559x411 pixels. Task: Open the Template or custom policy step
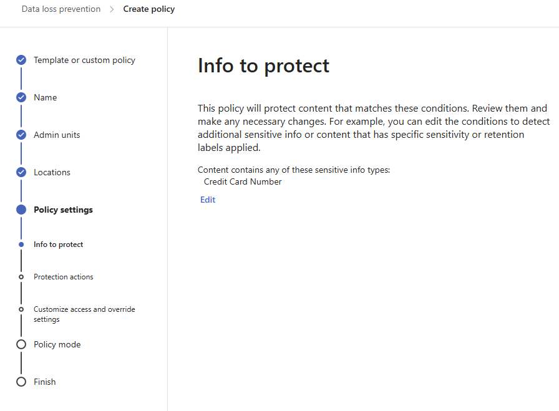(84, 60)
